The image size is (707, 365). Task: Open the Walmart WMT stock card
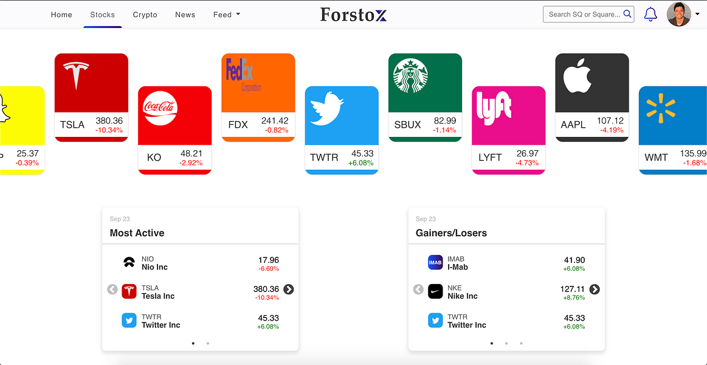(673, 130)
